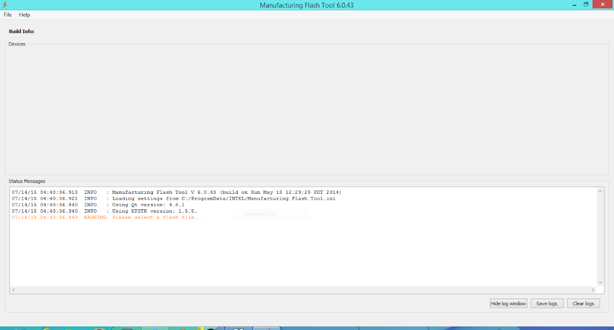Image resolution: width=614 pixels, height=330 pixels.
Task: Restore down the Manufacturing Flash Tool window
Action: click(586, 4)
